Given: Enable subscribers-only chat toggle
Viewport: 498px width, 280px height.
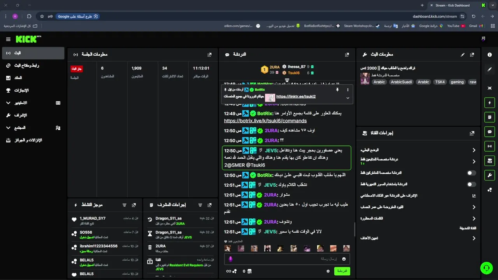Looking at the screenshot, I should tap(472, 173).
